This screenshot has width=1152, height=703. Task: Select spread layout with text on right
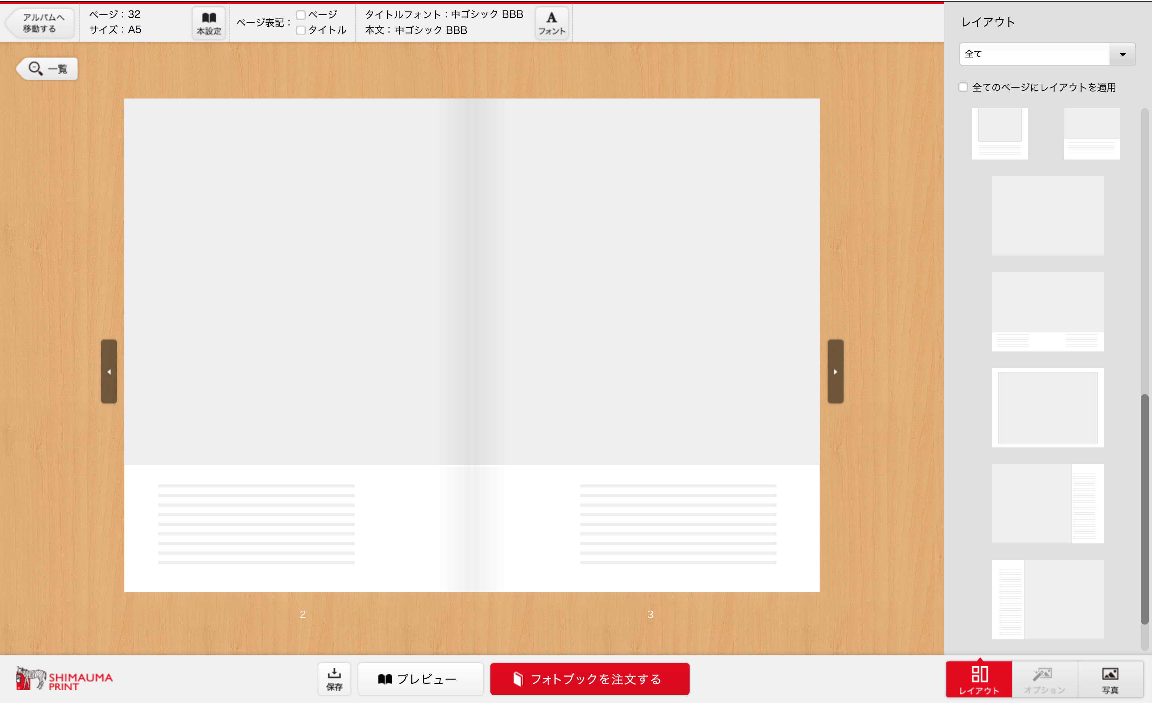[1048, 503]
